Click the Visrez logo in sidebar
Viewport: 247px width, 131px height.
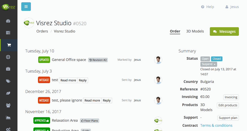9,7
